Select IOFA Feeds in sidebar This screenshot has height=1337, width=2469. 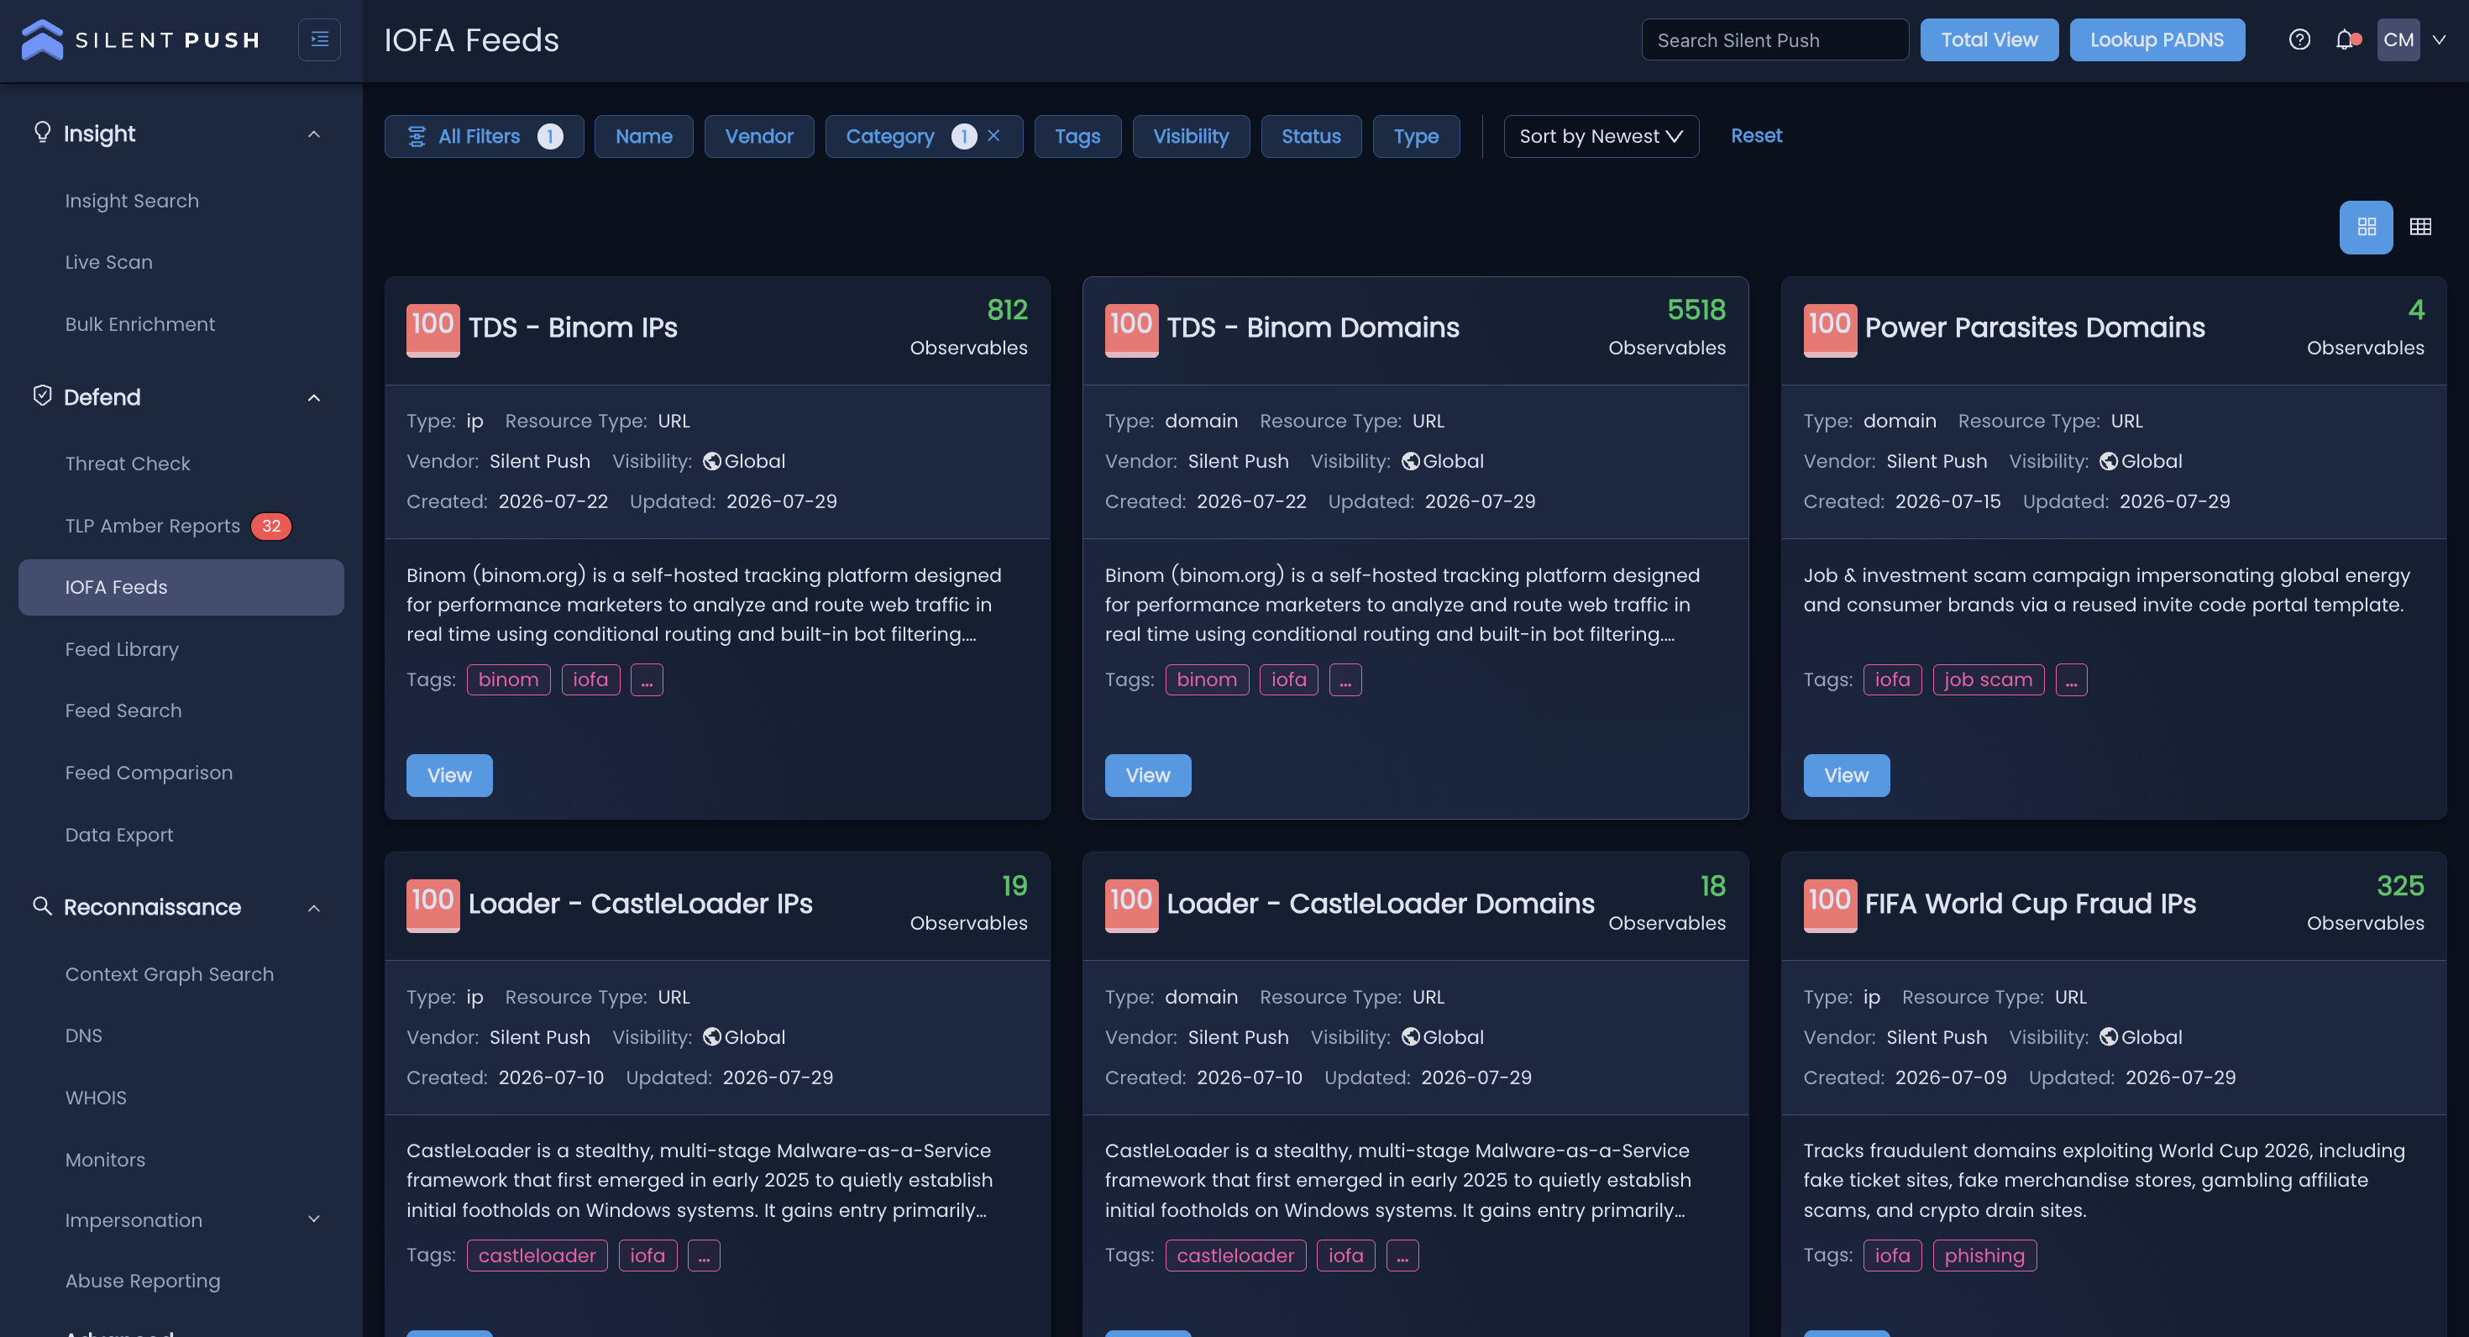point(181,588)
